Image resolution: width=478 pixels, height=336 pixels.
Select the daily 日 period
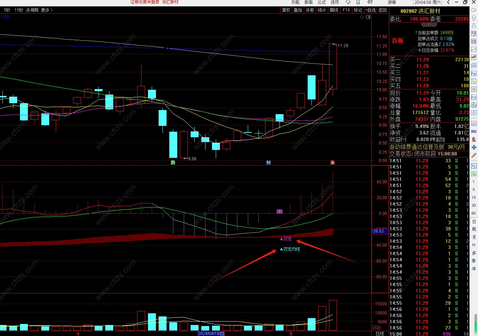pyautogui.click(x=474, y=221)
